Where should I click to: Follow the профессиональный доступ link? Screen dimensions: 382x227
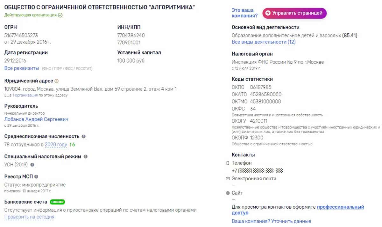[298, 210]
